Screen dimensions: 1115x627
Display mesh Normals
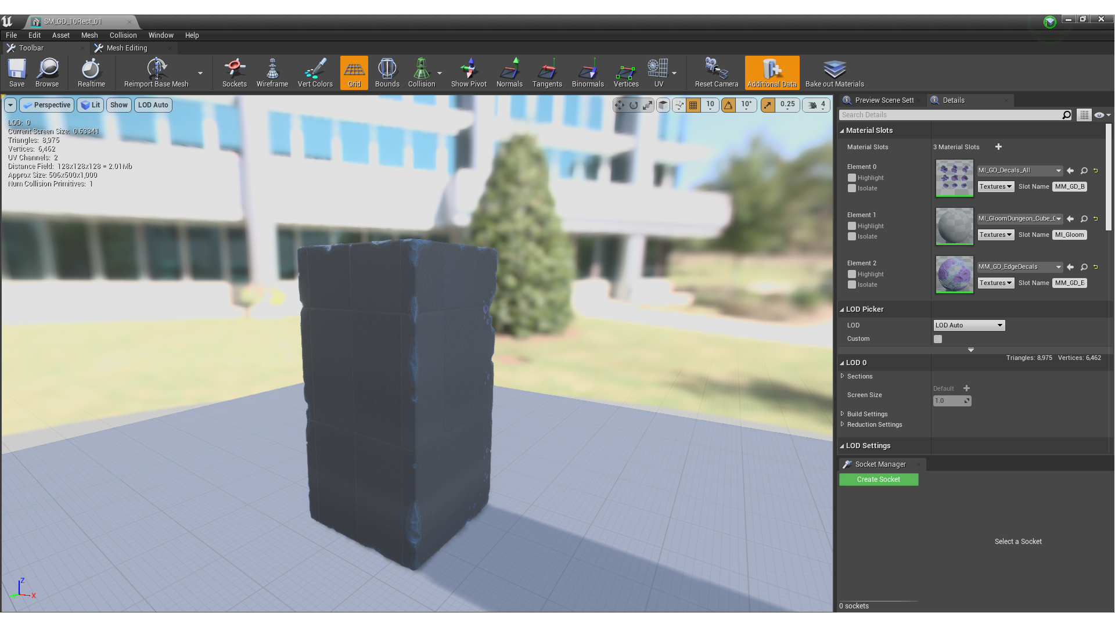(x=509, y=73)
